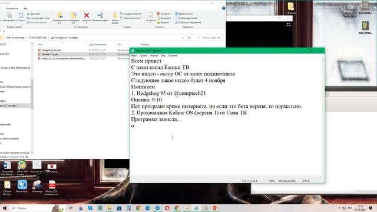This screenshot has height=212, width=377.
Task: Click line "Оценка: 9/10" in Notepad
Action: click(146, 100)
